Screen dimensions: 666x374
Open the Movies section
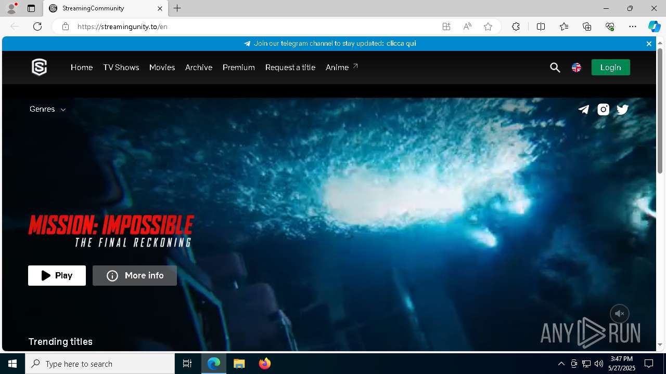pyautogui.click(x=162, y=68)
